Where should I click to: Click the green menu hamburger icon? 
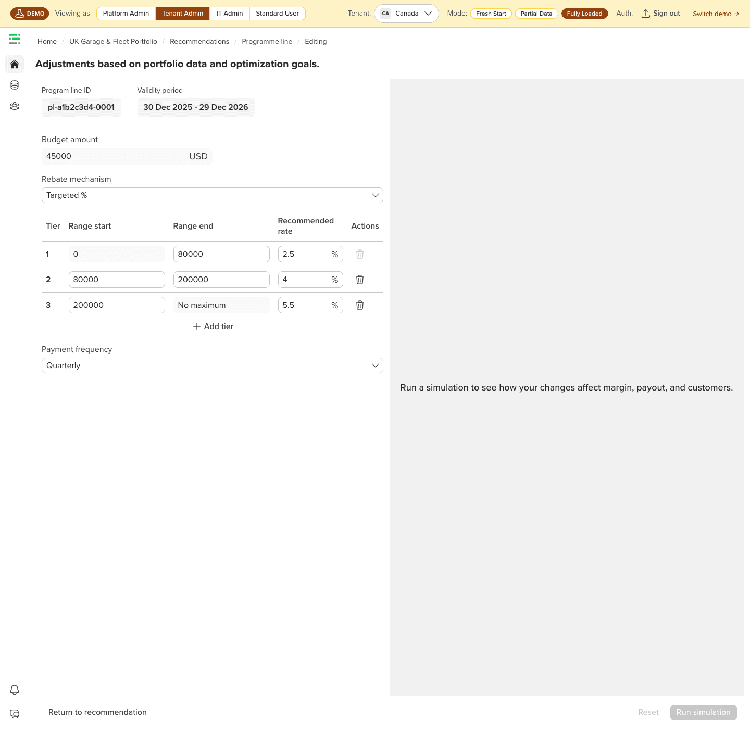tap(15, 39)
